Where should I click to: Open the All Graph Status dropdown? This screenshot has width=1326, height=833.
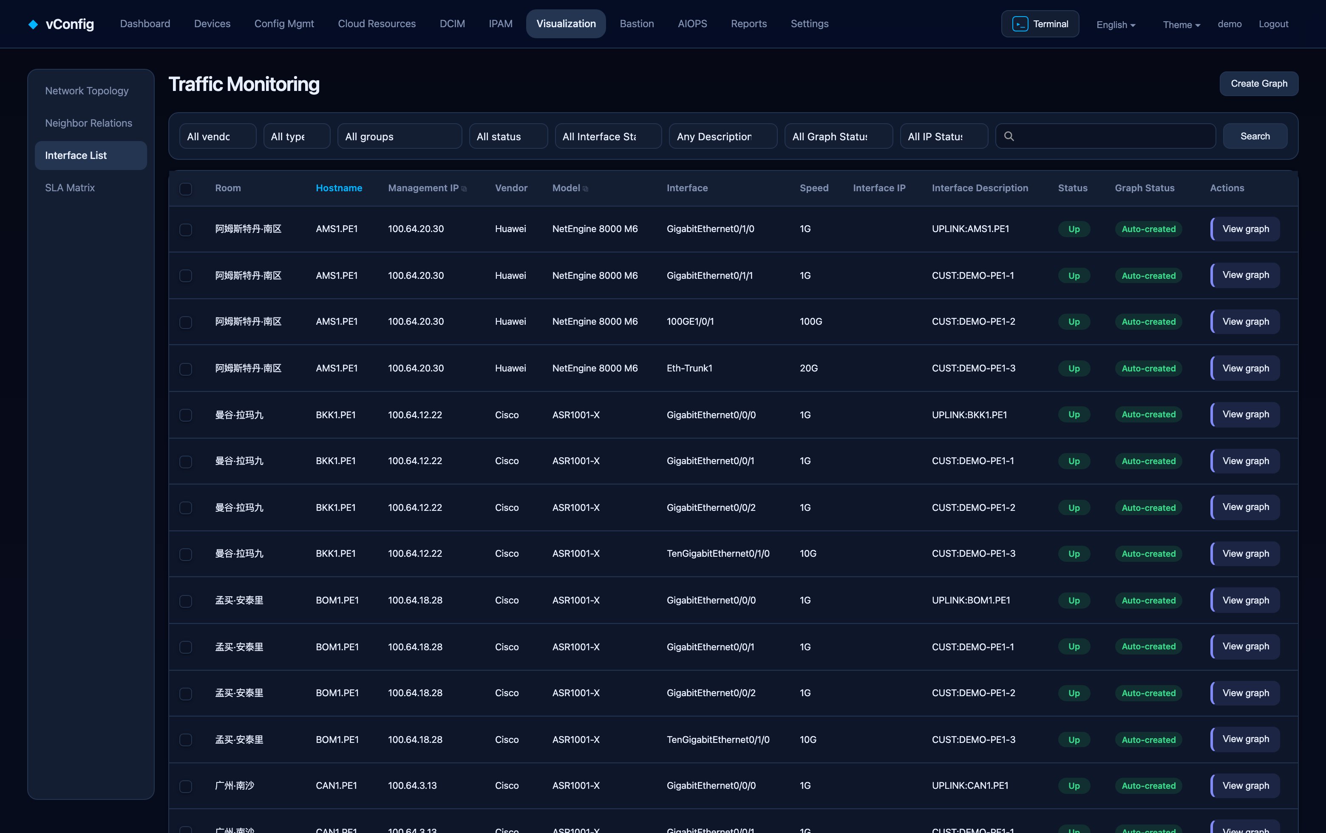[838, 136]
